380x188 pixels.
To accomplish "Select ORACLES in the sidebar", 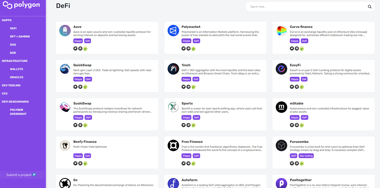I will 17,77.
